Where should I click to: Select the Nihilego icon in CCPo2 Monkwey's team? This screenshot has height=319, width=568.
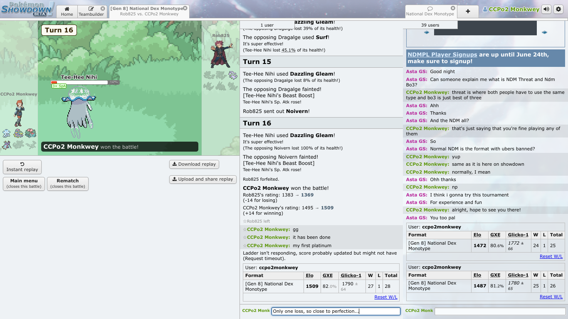(7, 133)
